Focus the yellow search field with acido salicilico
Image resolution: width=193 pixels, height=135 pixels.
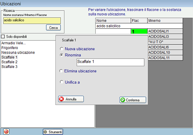(x=32, y=20)
